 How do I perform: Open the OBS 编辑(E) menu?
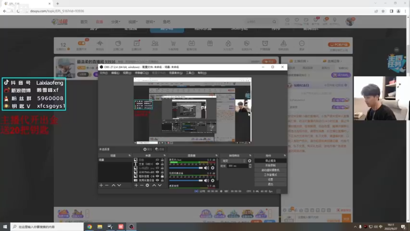click(x=115, y=73)
